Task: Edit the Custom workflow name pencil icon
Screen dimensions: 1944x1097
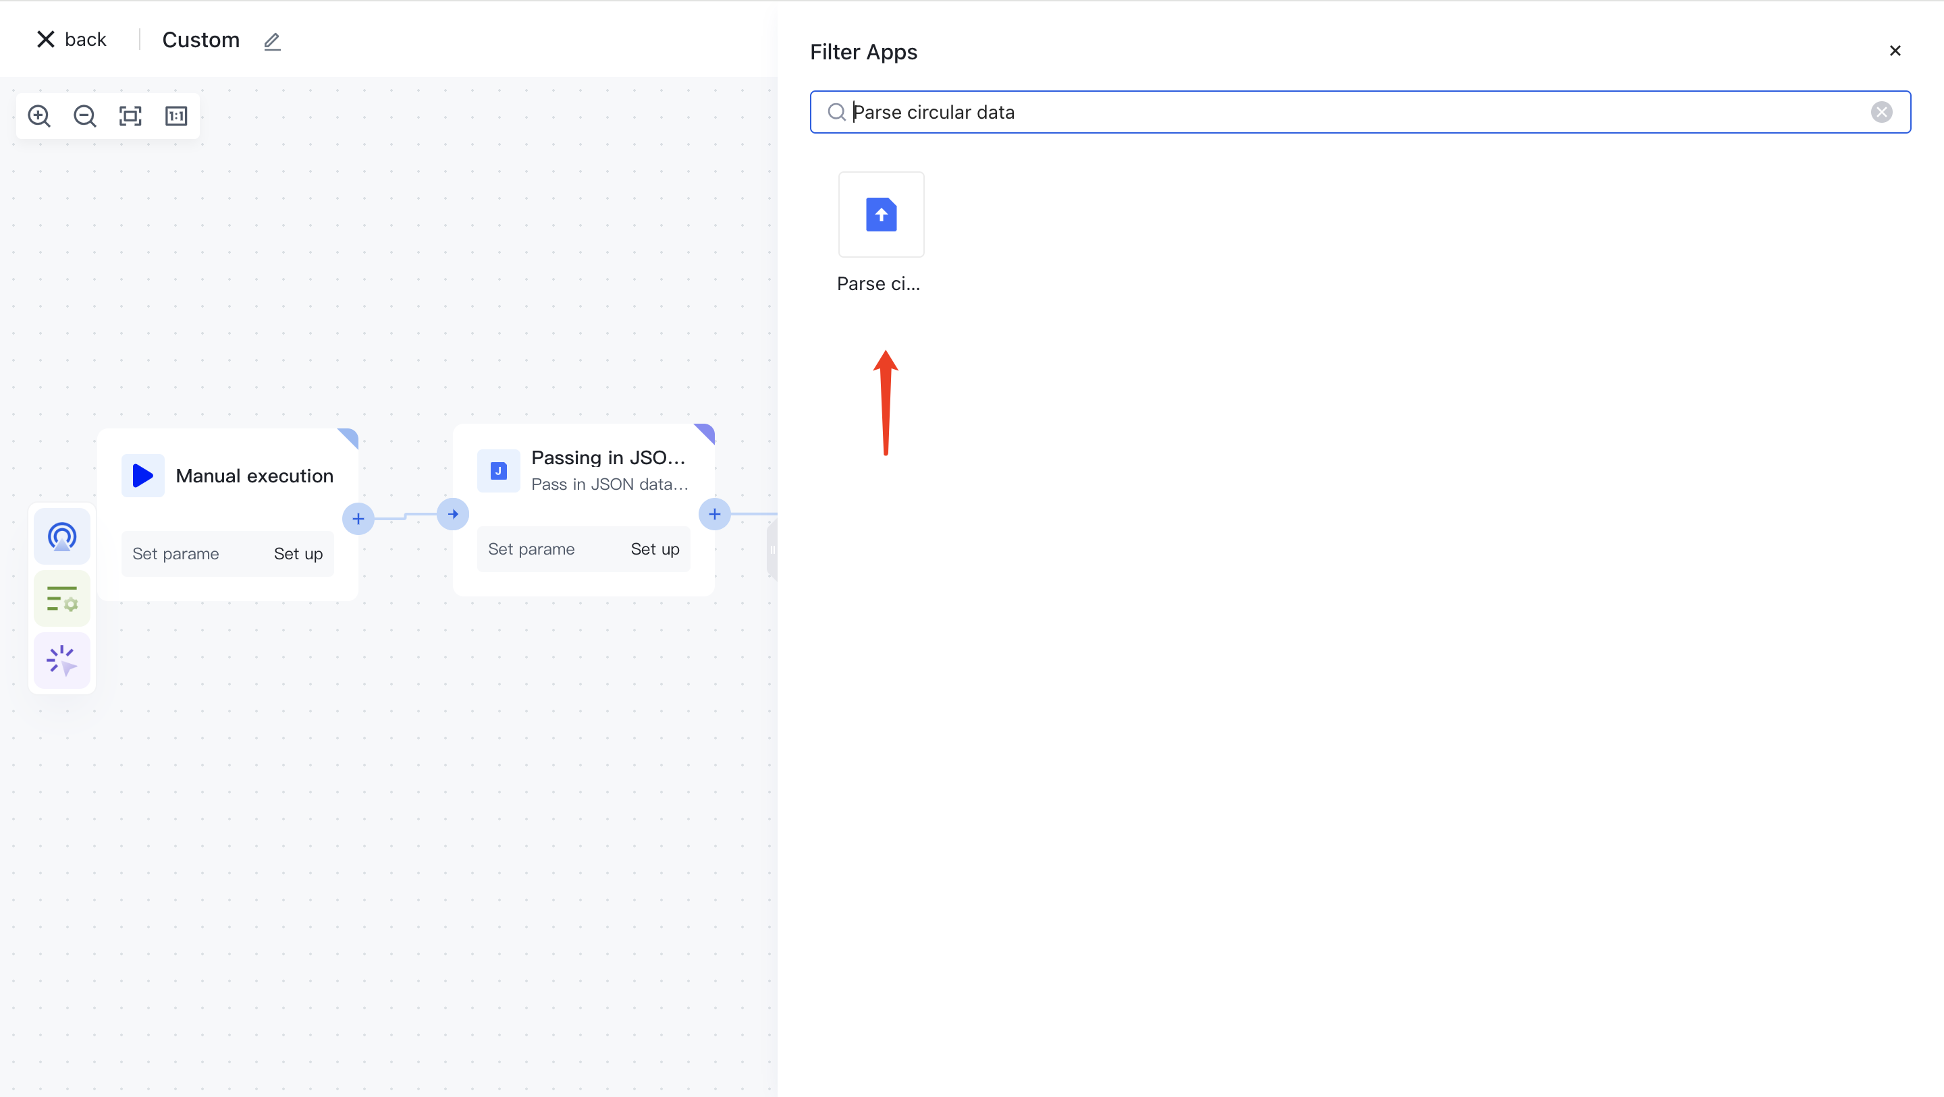Action: tap(273, 40)
